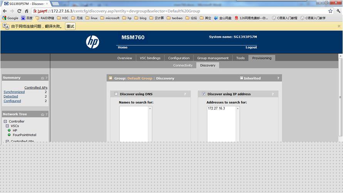This screenshot has width=343, height=193.
Task: Open RAID存储 bookmark folder
Action: pyautogui.click(x=45, y=18)
